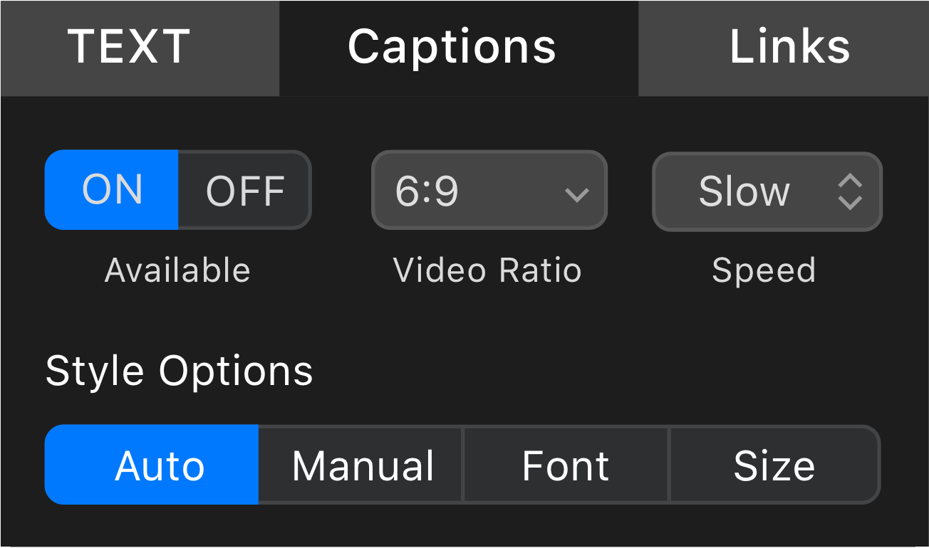Screen dimensions: 929x548
Task: Click the Video Ratio label text
Action: [488, 271]
